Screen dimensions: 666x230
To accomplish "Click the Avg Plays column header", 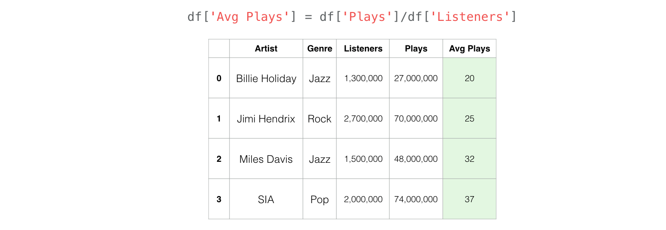I will click(469, 49).
